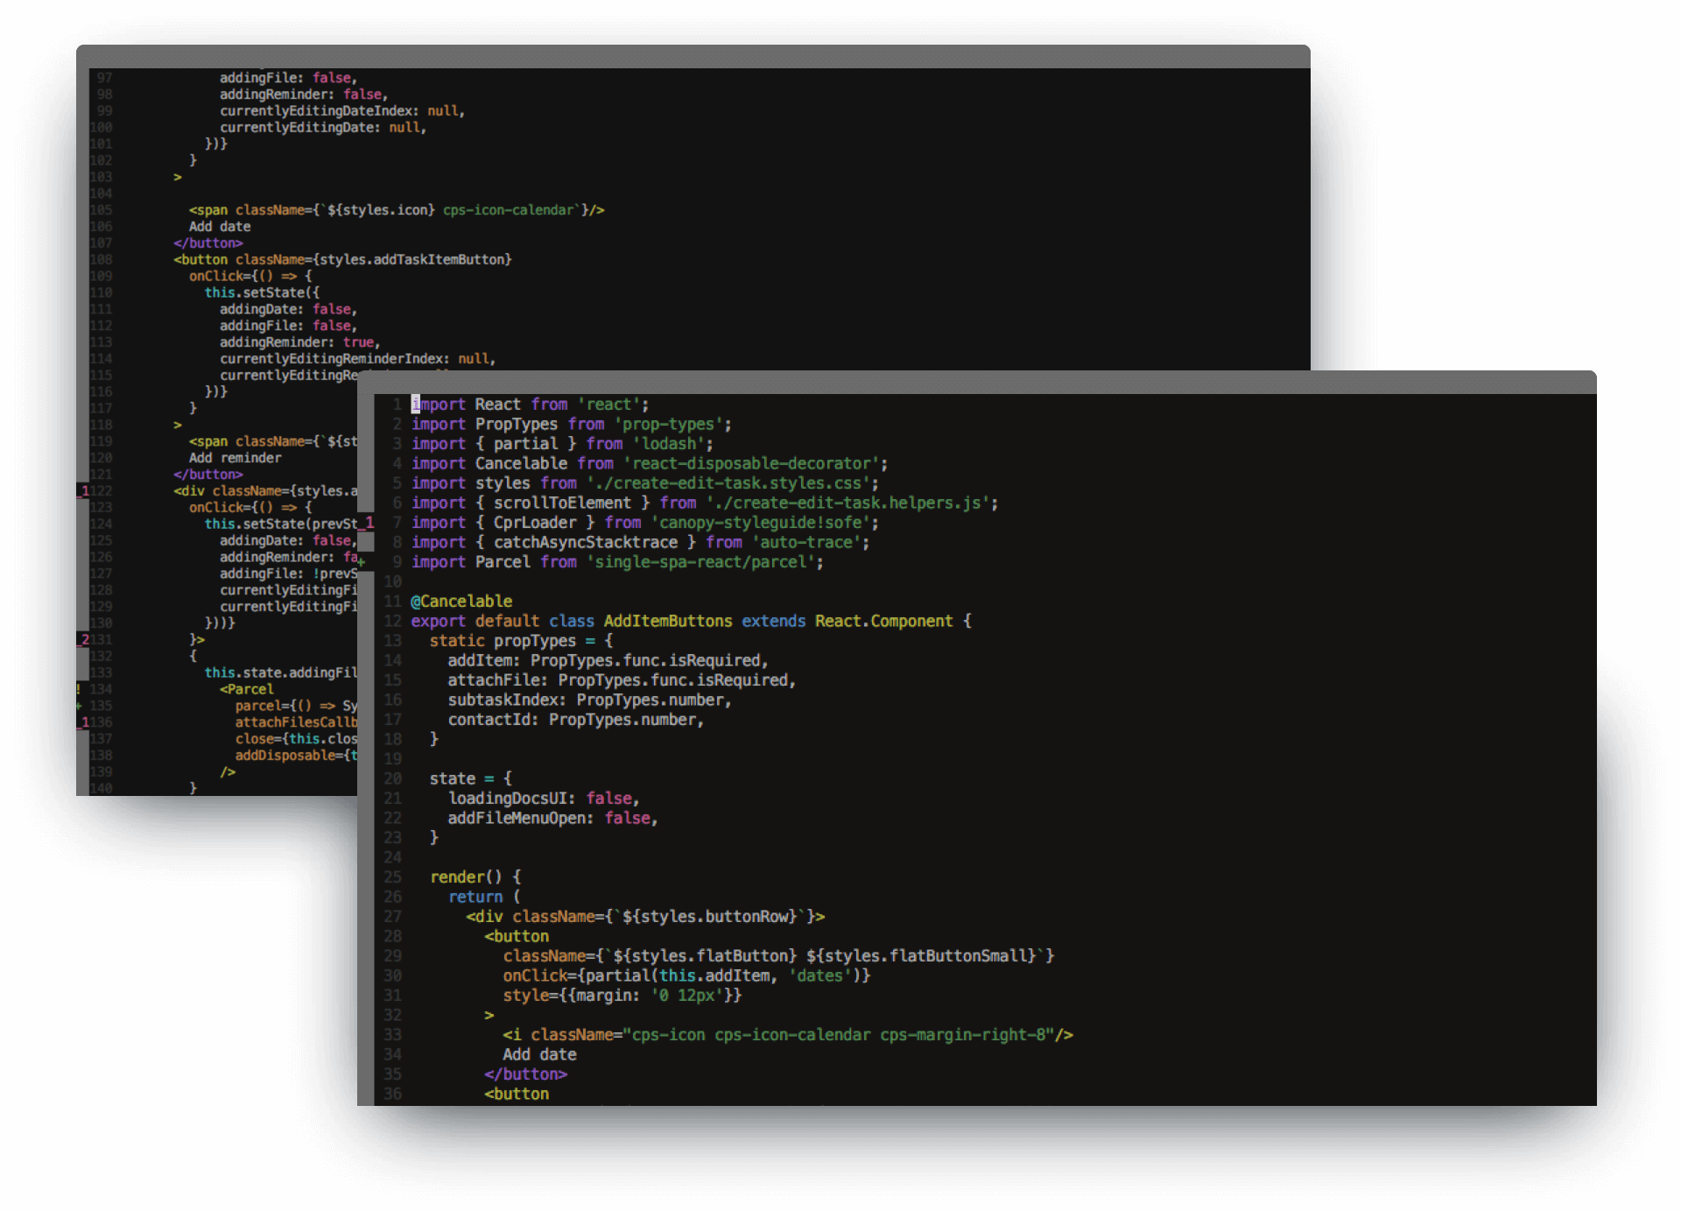The image size is (1681, 1211).
Task: Click the render() { line
Action: [475, 877]
